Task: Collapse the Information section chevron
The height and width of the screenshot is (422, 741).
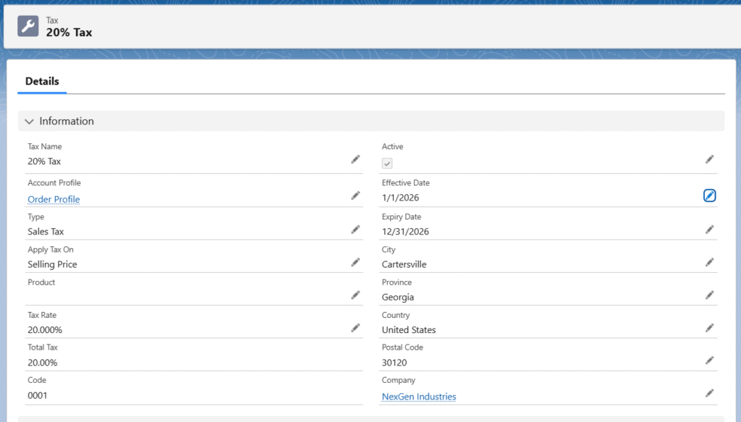Action: [30, 122]
